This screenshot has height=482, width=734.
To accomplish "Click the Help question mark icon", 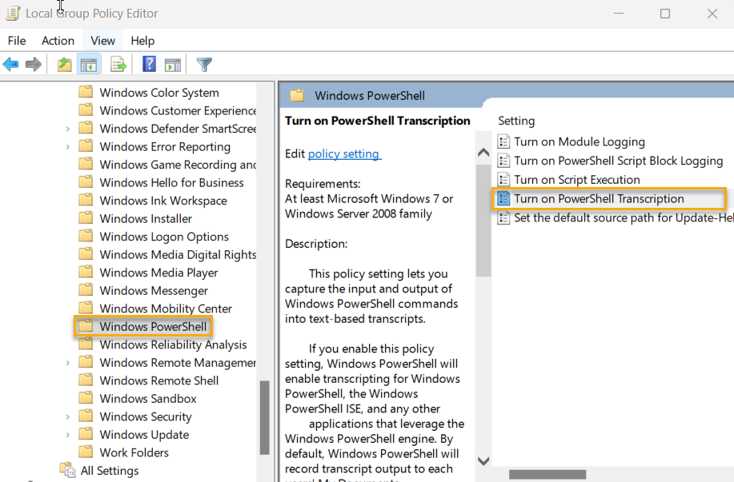I will (149, 65).
